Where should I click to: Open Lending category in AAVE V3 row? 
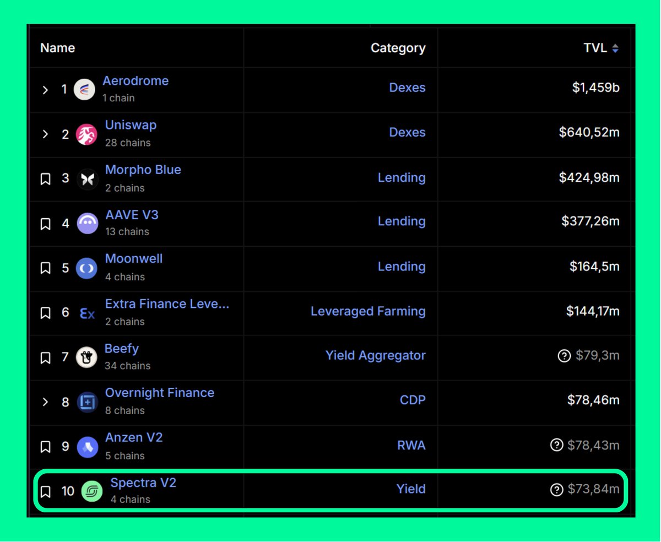(402, 221)
